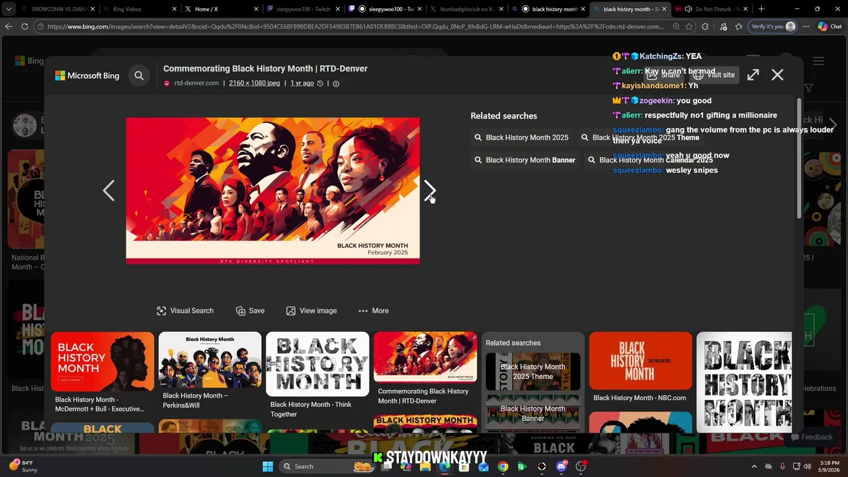Switch to sleepywoo100 - Twitch tab
Screen dimensions: 848x477
coord(303,9)
